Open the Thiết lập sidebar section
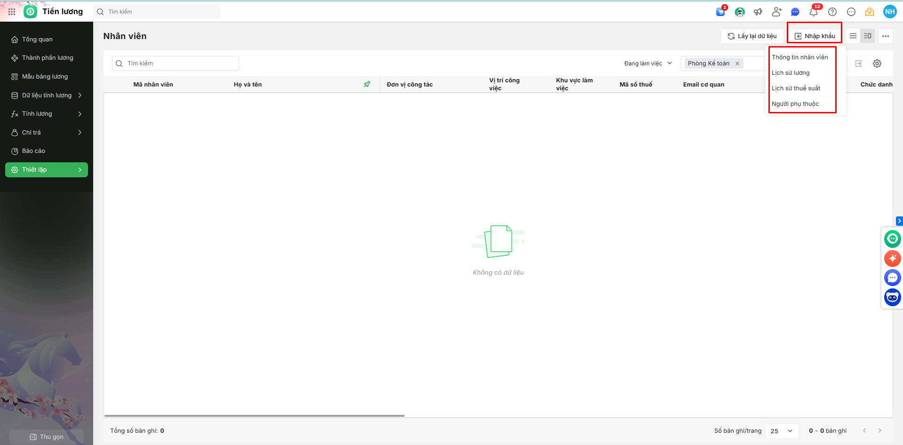Viewport: 903px width, 445px height. coord(46,170)
